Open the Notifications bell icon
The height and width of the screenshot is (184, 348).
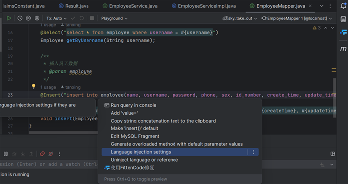(343, 6)
